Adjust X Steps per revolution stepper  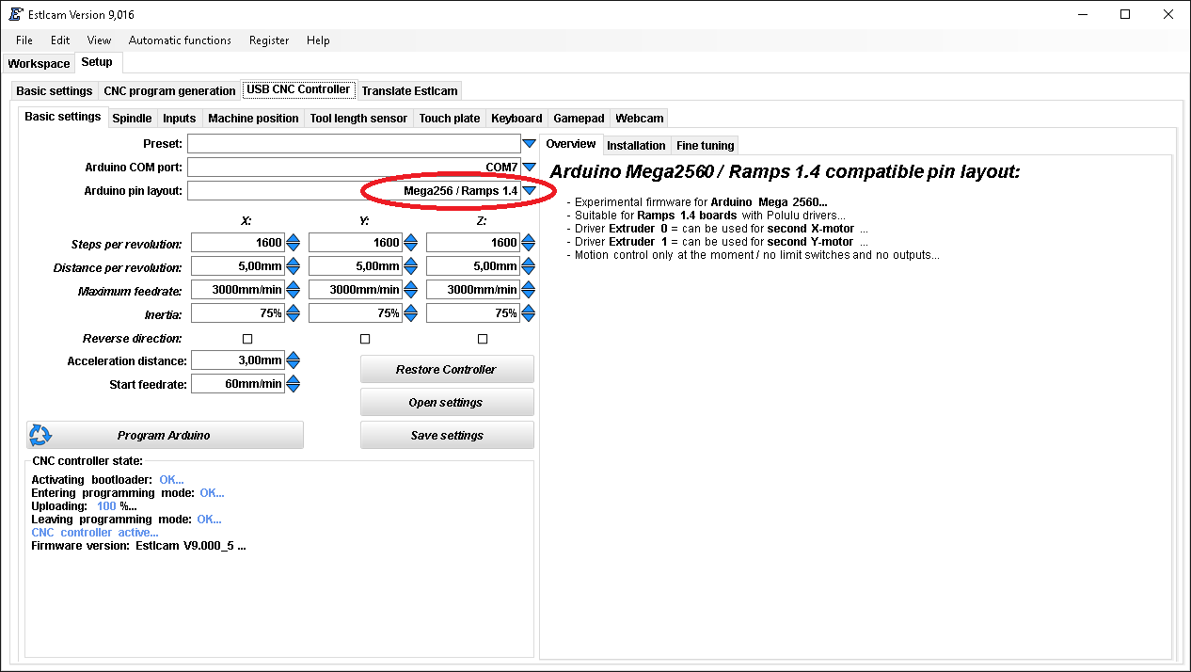click(x=293, y=243)
